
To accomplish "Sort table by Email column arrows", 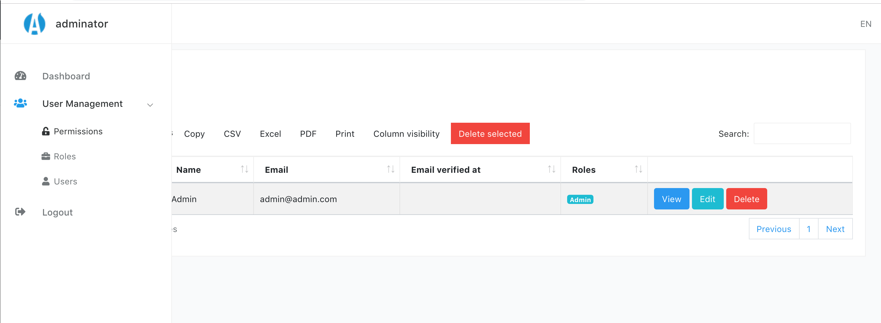I will pos(391,169).
